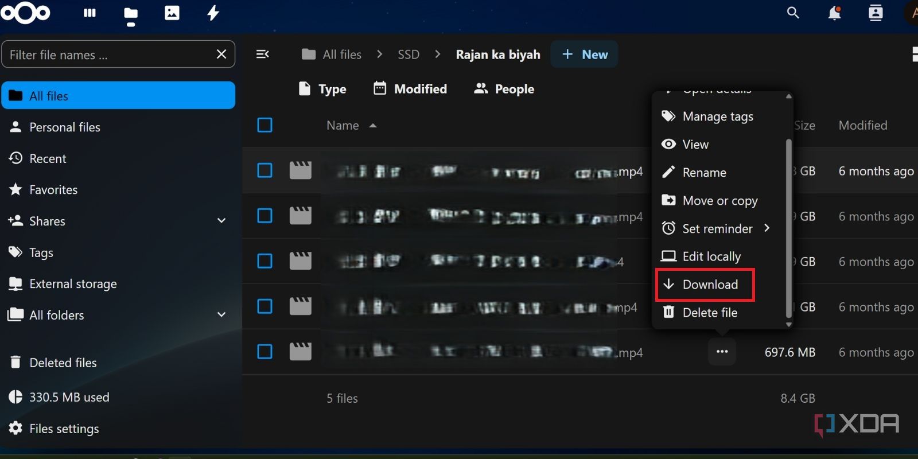Open the Set reminder submenu

pyautogui.click(x=716, y=228)
